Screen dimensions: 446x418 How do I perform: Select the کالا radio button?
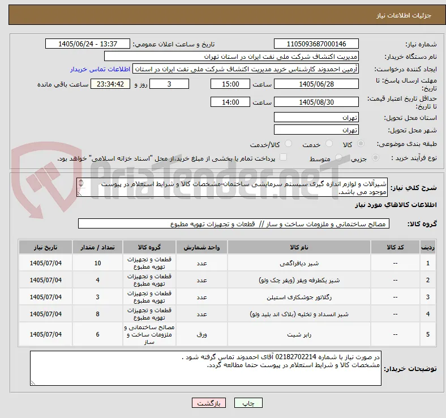pyautogui.click(x=361, y=144)
